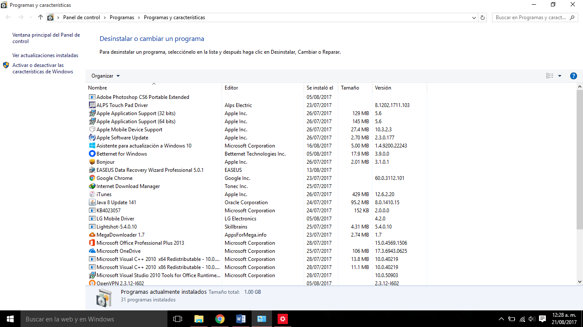Viewport: 583px width, 327px height.
Task: Select the LG Mobile Driver entry
Action: (x=115, y=219)
